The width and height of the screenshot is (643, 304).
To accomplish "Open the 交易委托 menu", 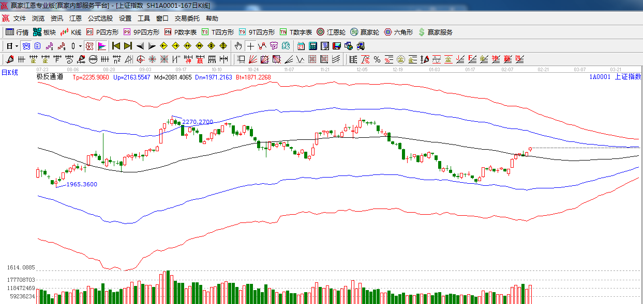I will (x=187, y=18).
